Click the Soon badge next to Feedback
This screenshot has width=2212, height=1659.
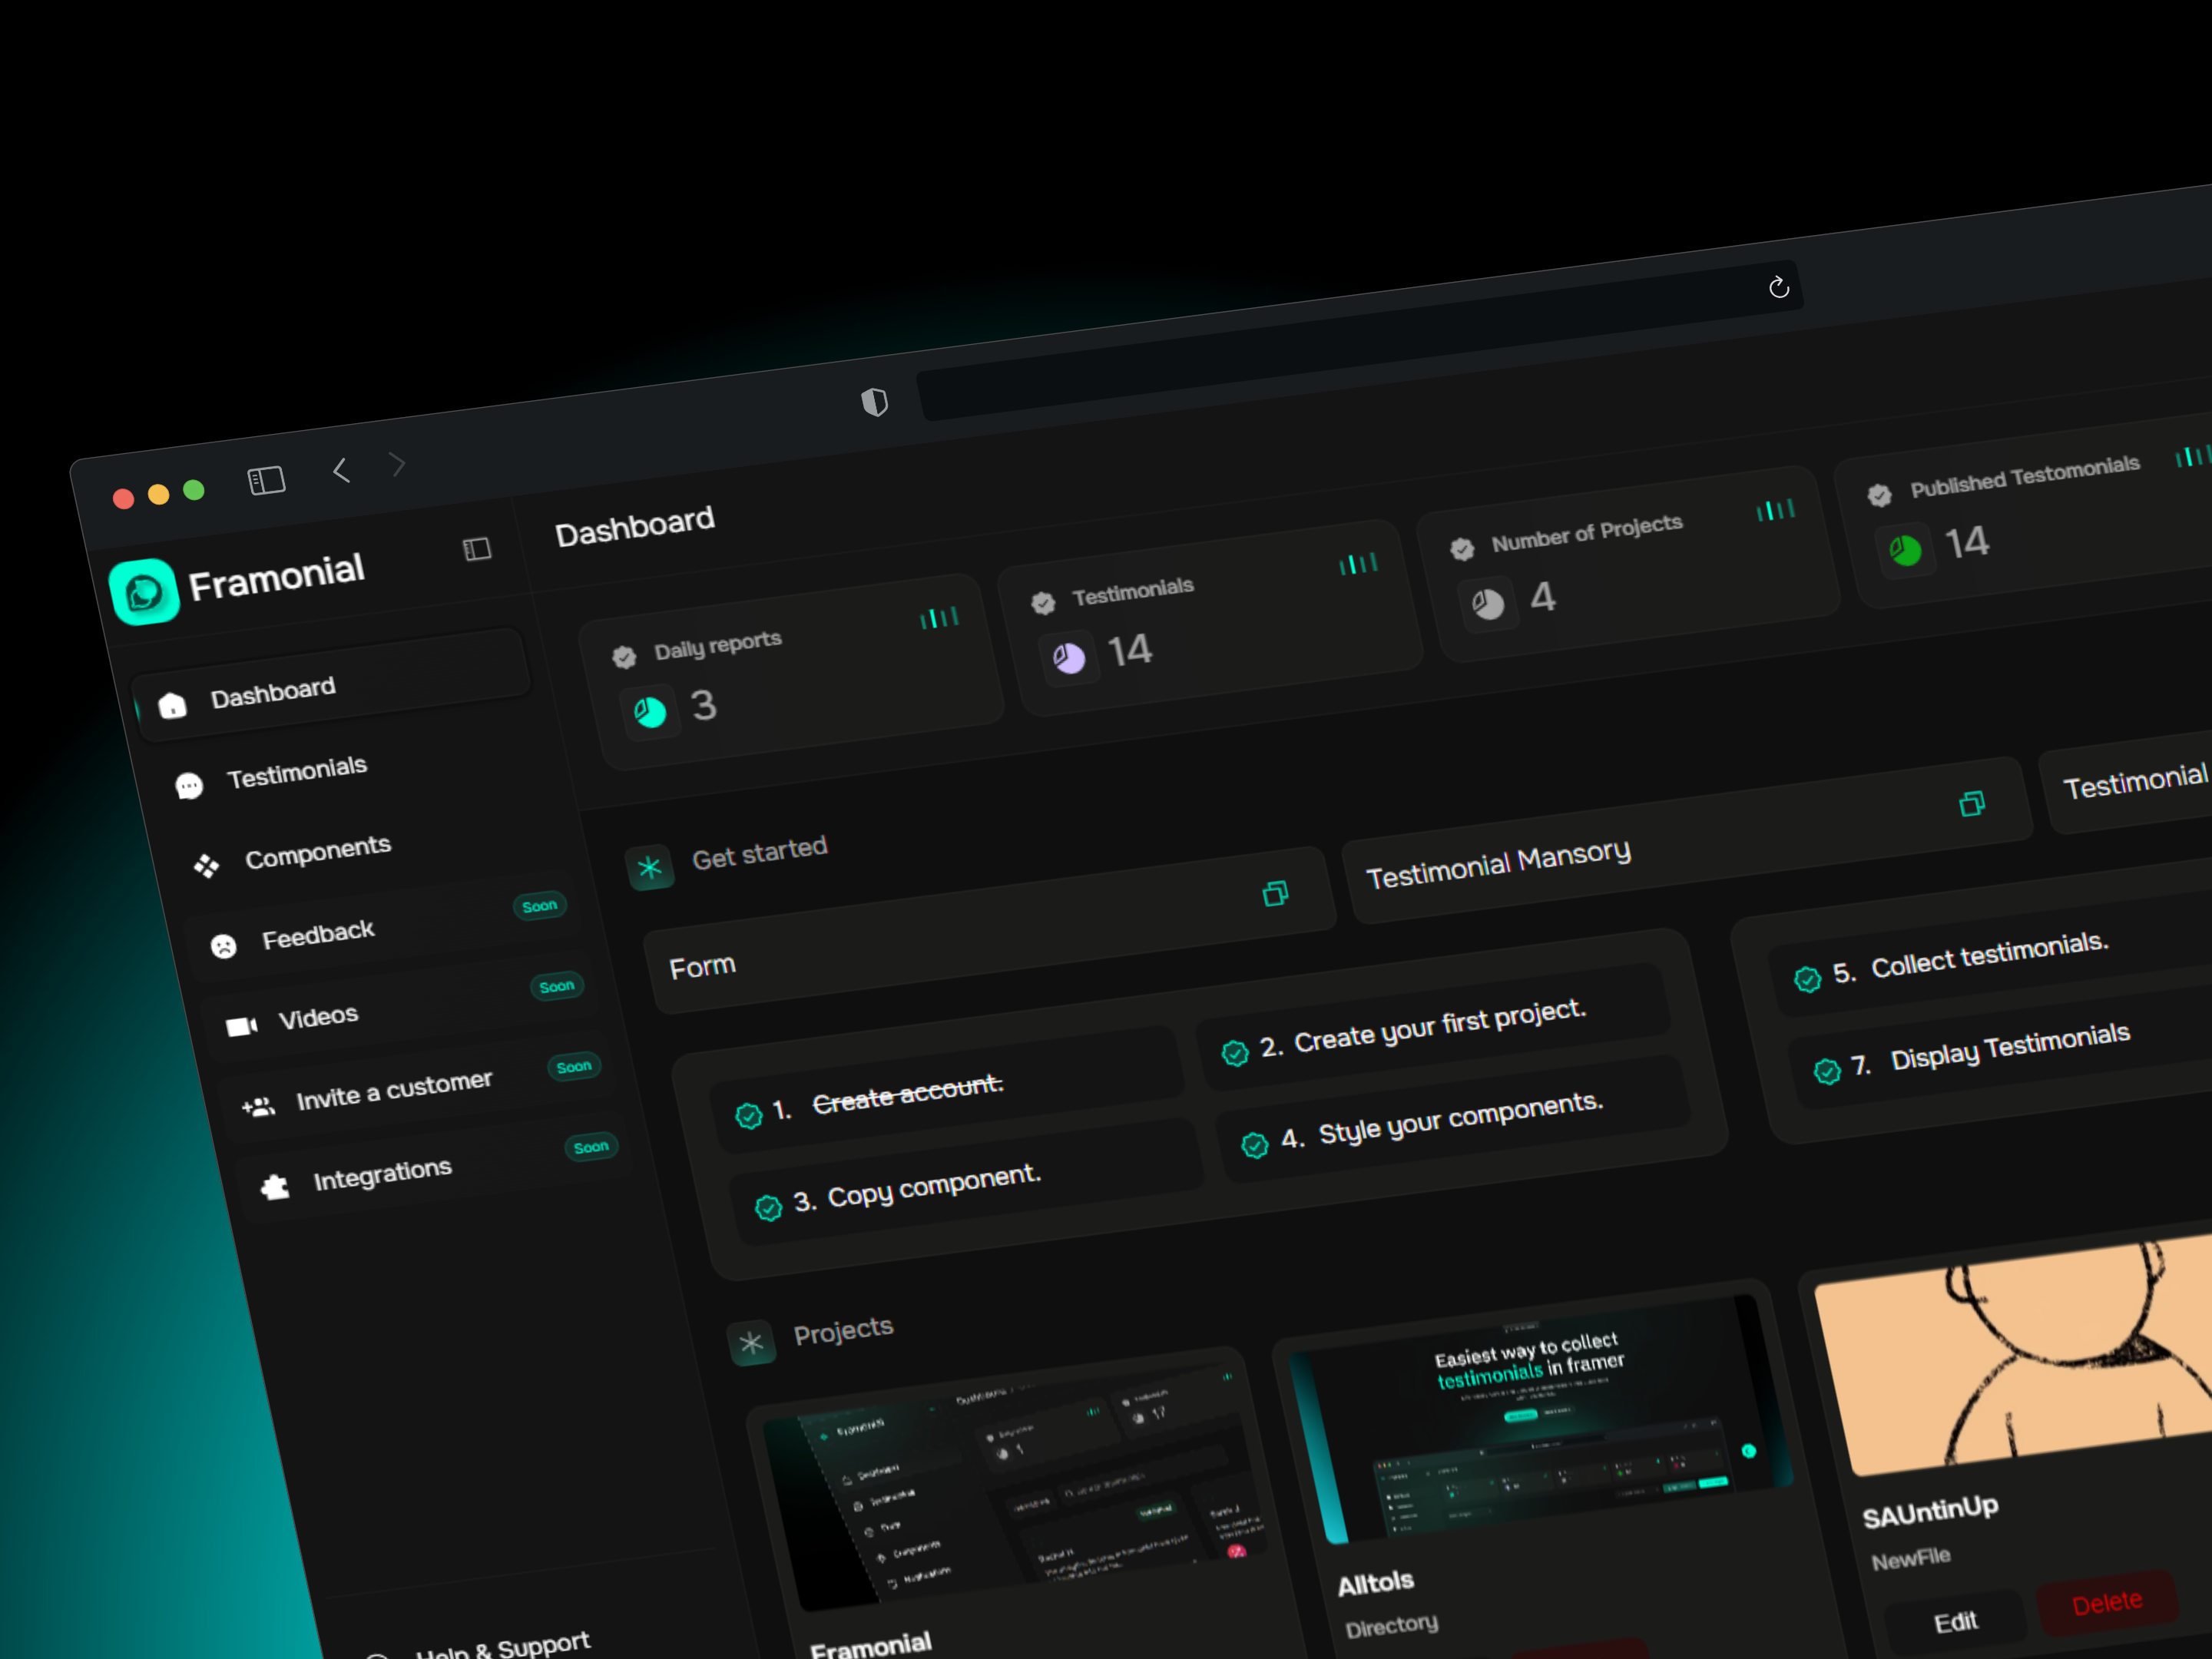(540, 906)
